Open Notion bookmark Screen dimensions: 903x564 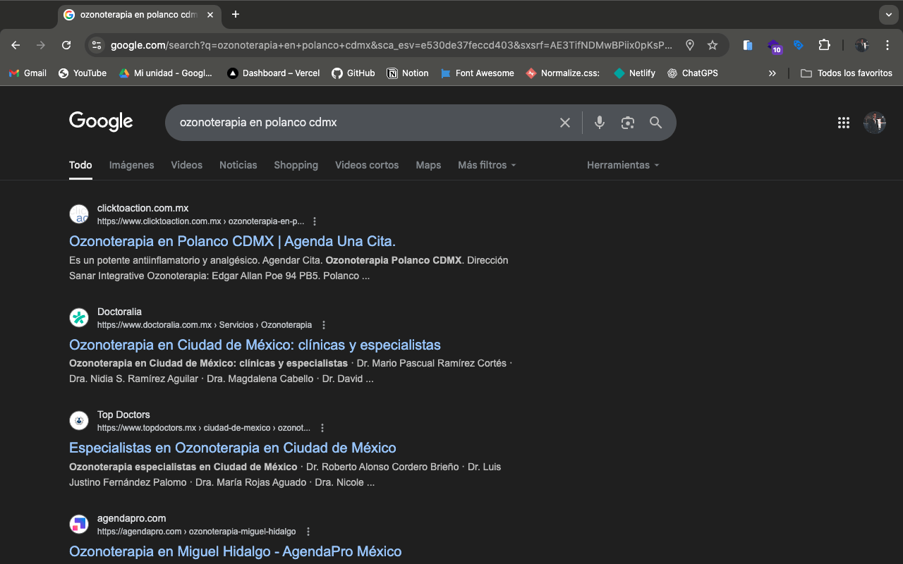(x=408, y=73)
